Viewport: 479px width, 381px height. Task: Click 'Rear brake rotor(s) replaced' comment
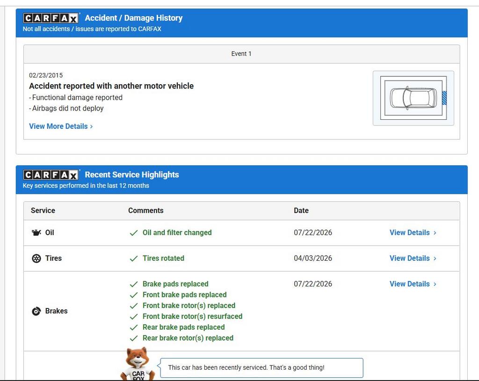coord(188,338)
